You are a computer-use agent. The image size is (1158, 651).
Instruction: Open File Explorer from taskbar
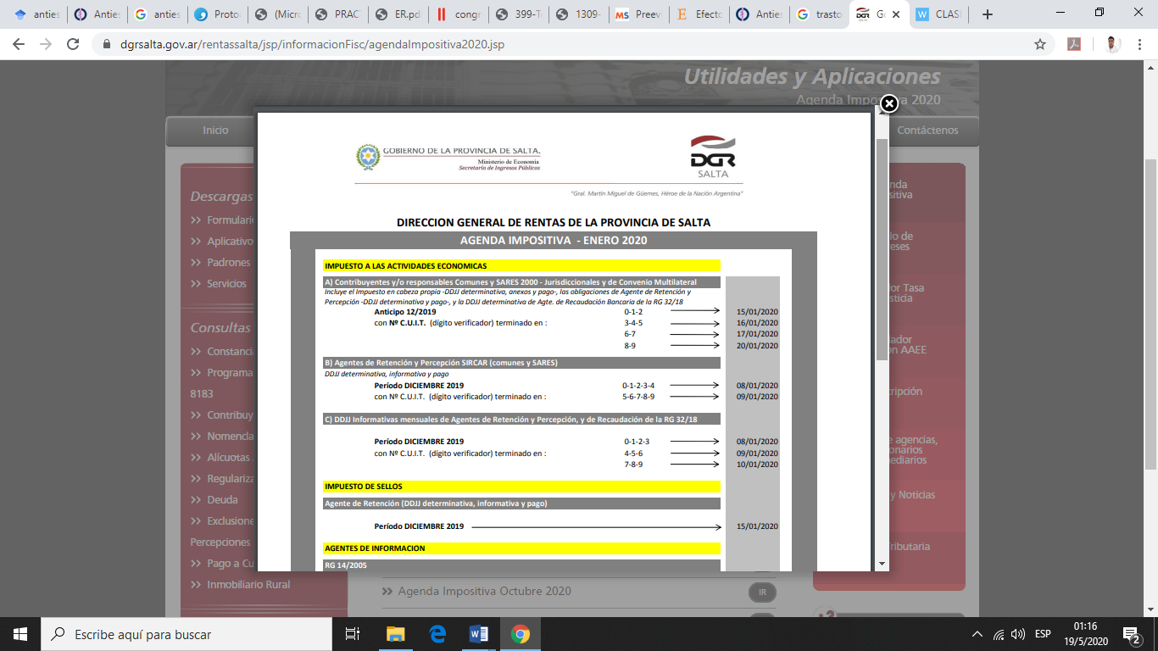click(396, 634)
